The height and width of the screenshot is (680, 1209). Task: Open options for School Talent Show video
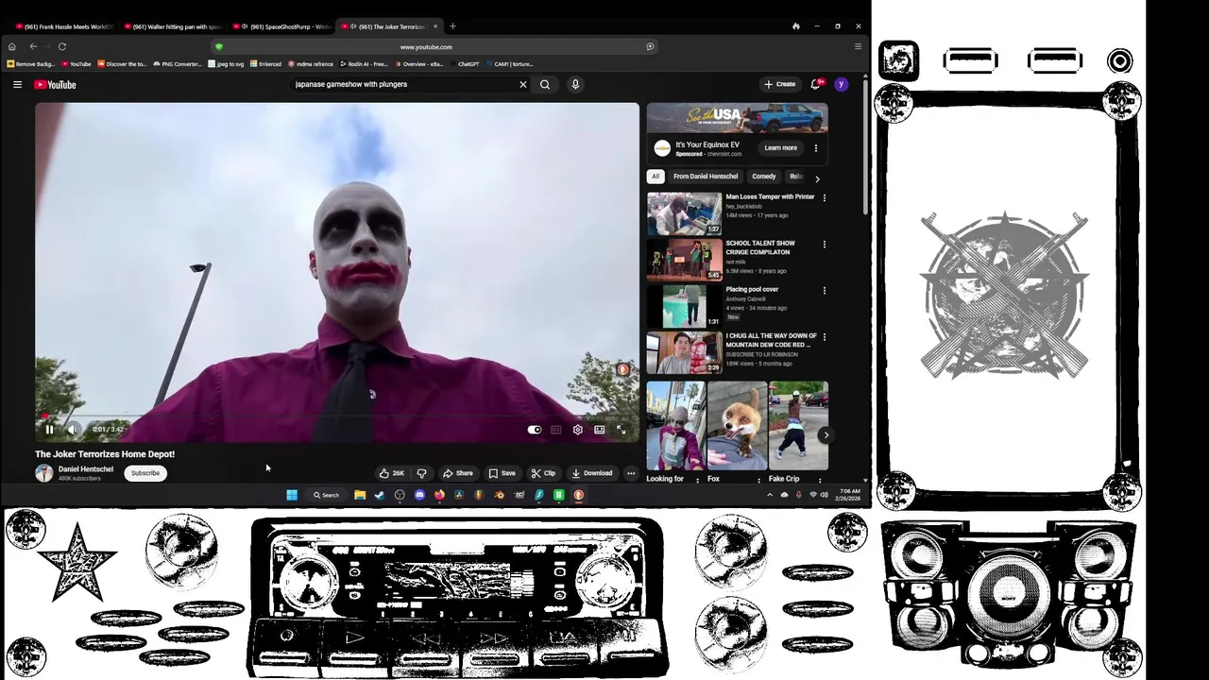tap(825, 245)
